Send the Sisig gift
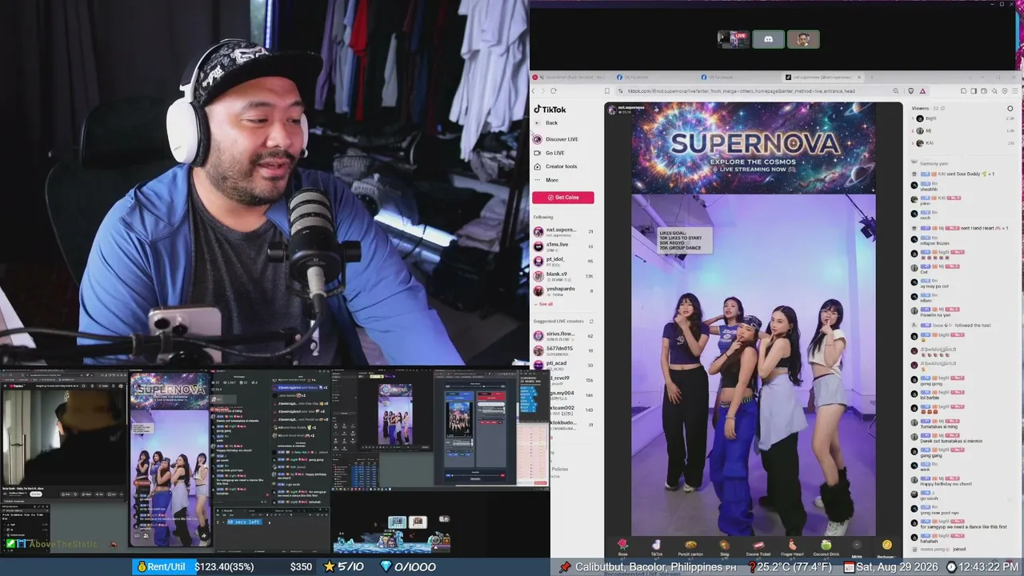This screenshot has height=576, width=1024. click(724, 547)
